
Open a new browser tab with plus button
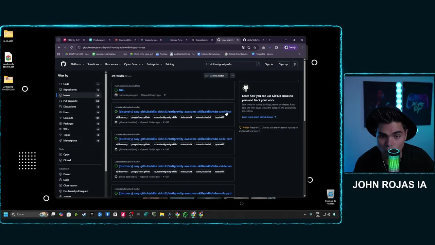[270, 40]
